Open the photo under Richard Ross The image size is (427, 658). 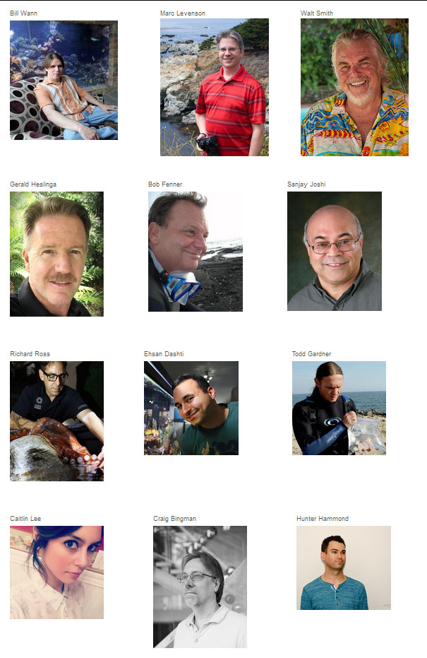click(x=56, y=421)
